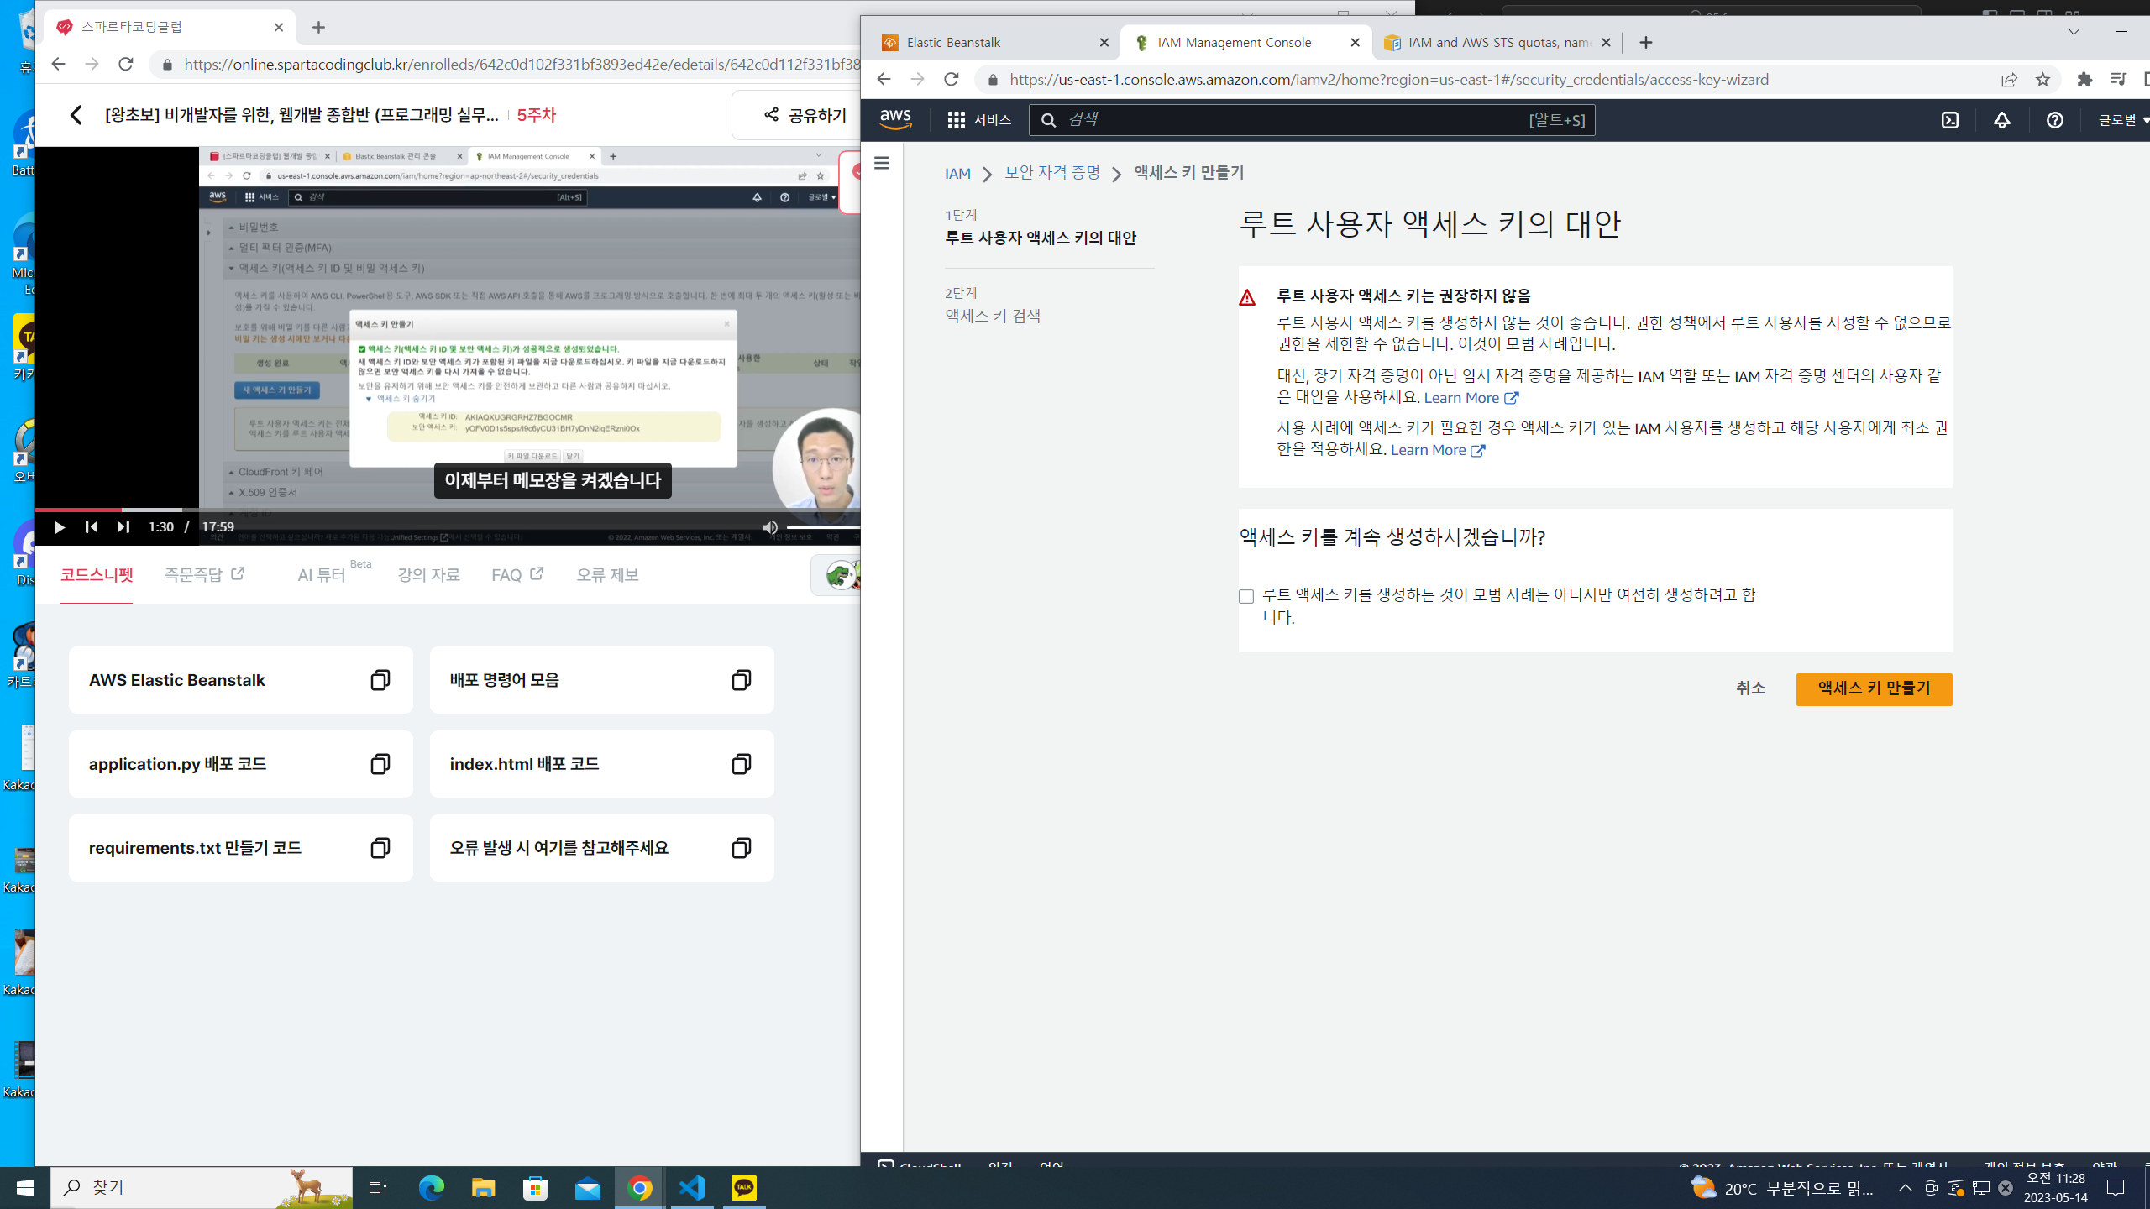Open Task View on the taskbar
Screen dimensions: 2150x1209
tap(378, 1188)
